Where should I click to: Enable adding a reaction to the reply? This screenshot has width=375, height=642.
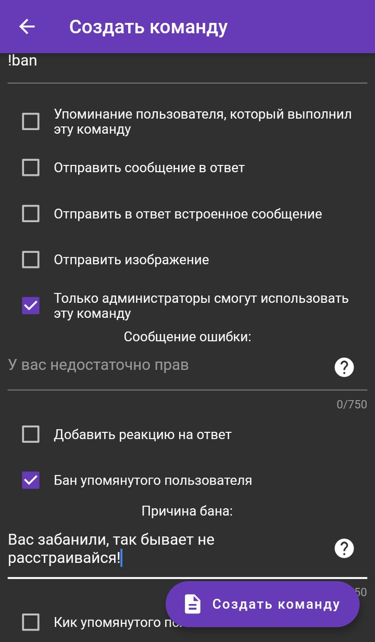[30, 434]
